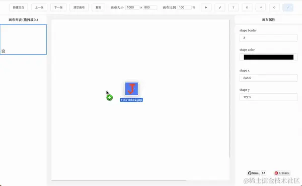
Task: Focus the canvas width field 1000
Action: tap(132, 8)
